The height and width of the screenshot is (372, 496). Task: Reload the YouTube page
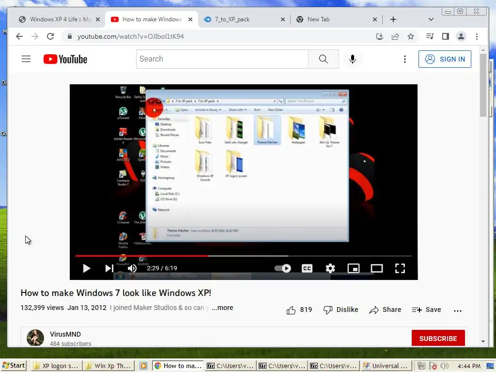coord(50,36)
